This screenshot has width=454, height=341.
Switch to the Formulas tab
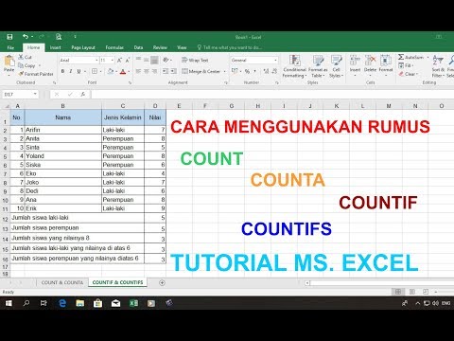click(114, 47)
